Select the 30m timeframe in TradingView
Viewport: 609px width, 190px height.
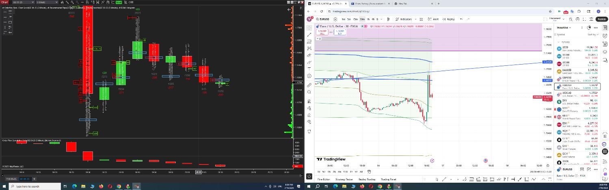362,19
